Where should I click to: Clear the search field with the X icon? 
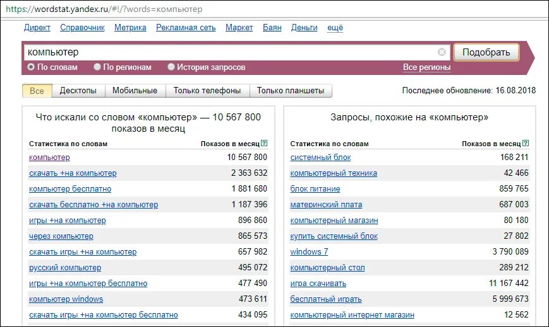tap(442, 52)
